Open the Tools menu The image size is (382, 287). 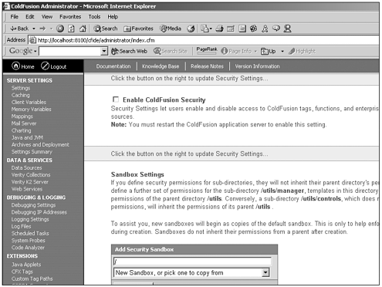point(94,17)
